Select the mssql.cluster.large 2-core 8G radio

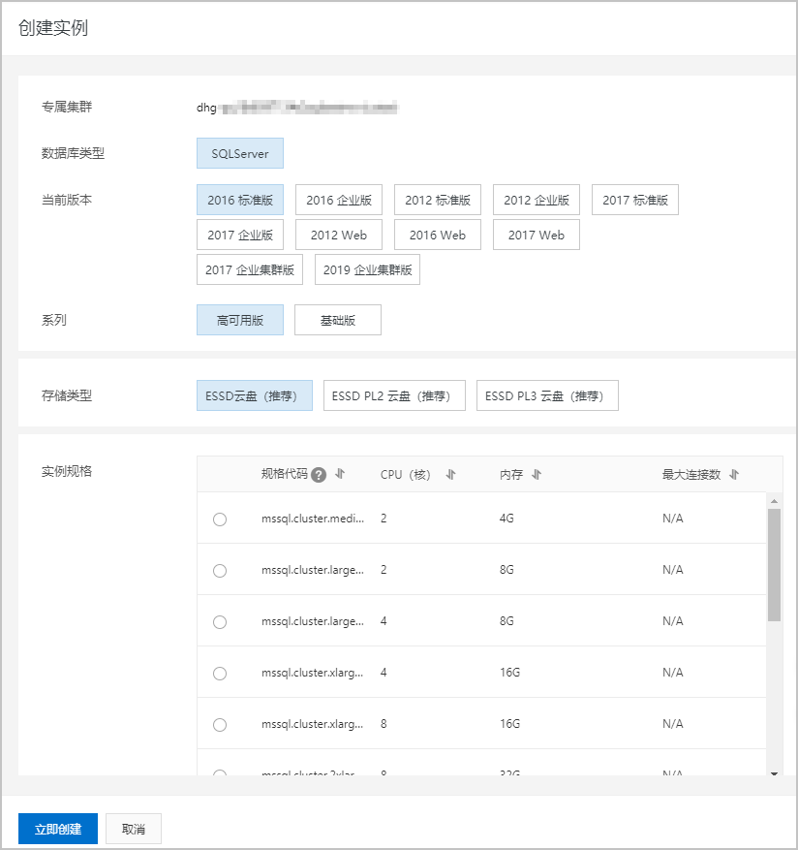pos(220,571)
